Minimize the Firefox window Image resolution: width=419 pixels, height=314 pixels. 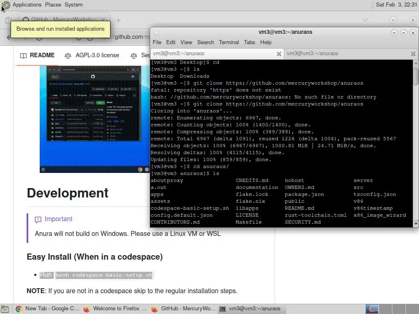click(x=393, y=20)
